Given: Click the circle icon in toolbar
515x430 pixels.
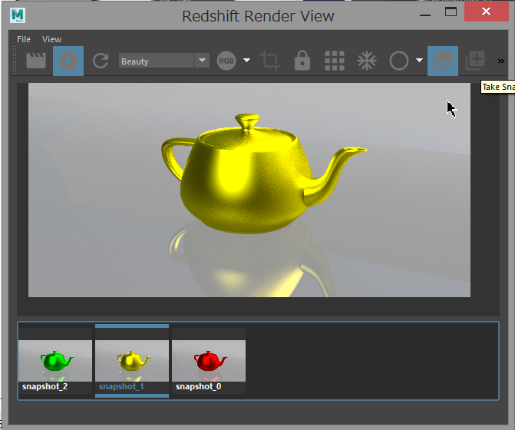Looking at the screenshot, I should 399,61.
